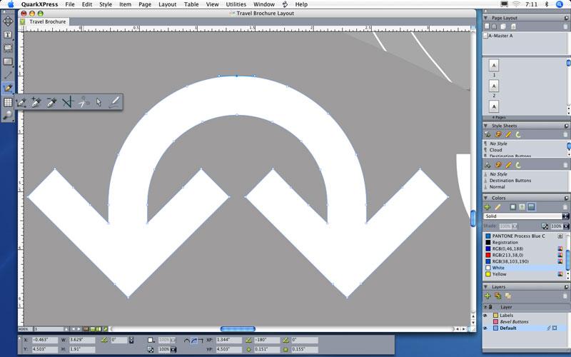Collapse the Colors panel triangle
571x357 pixels.
point(486,198)
